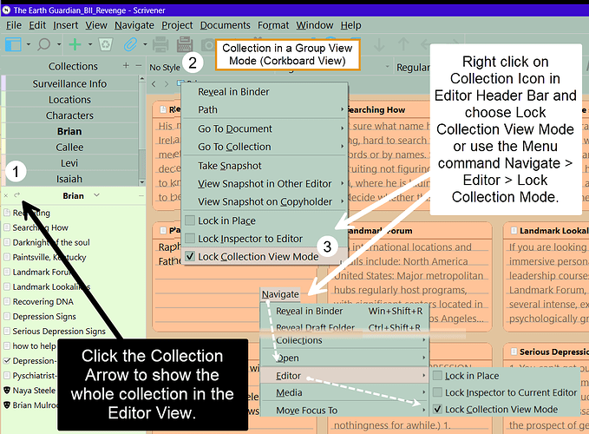
Task: Click the document icon beside Recovering DNA
Action: (x=7, y=301)
